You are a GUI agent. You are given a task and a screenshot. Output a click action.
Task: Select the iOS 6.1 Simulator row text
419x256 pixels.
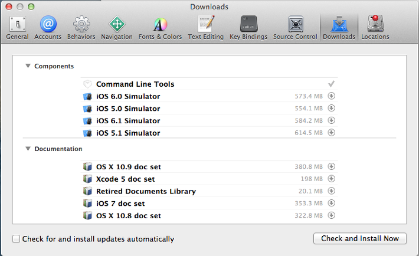pyautogui.click(x=128, y=121)
